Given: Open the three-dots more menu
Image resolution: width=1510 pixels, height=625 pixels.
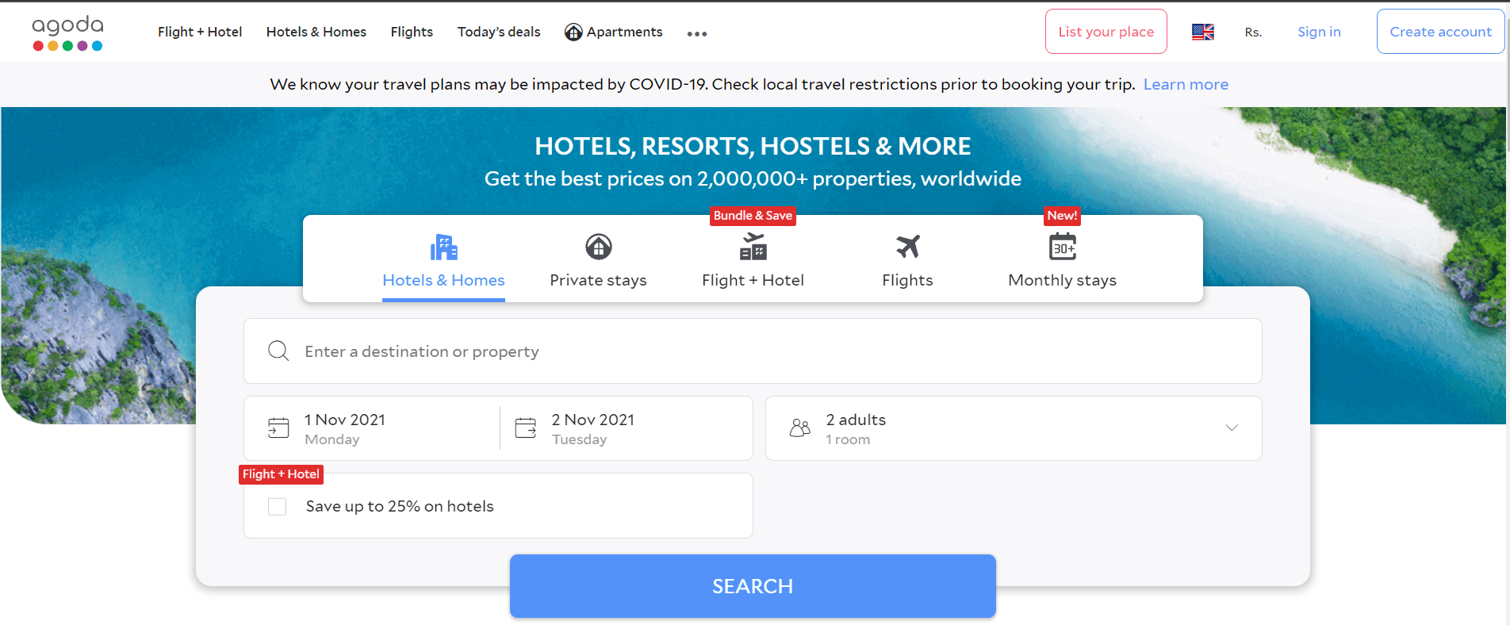Looking at the screenshot, I should [696, 33].
